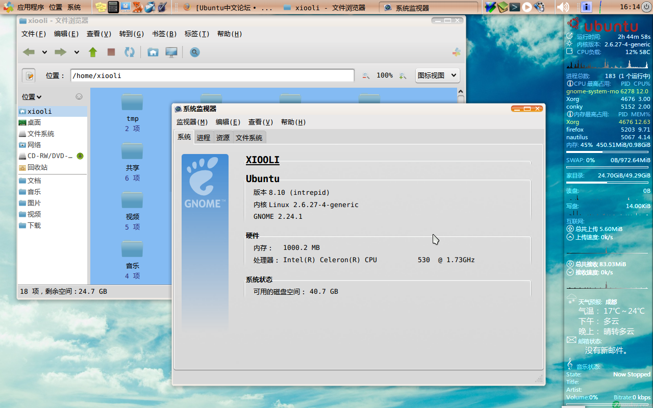Screen dimensions: 653x408
Task: Open system monitor 查看(V) menu
Action: coord(261,122)
